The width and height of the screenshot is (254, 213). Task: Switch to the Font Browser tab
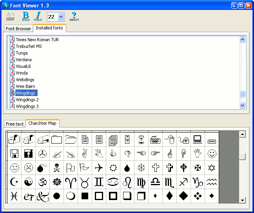(18, 29)
